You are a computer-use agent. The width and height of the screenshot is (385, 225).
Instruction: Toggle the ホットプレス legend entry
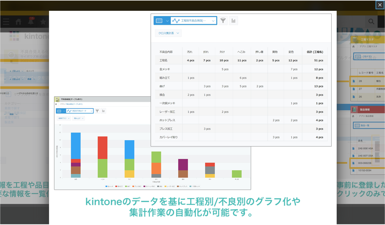click(182, 187)
